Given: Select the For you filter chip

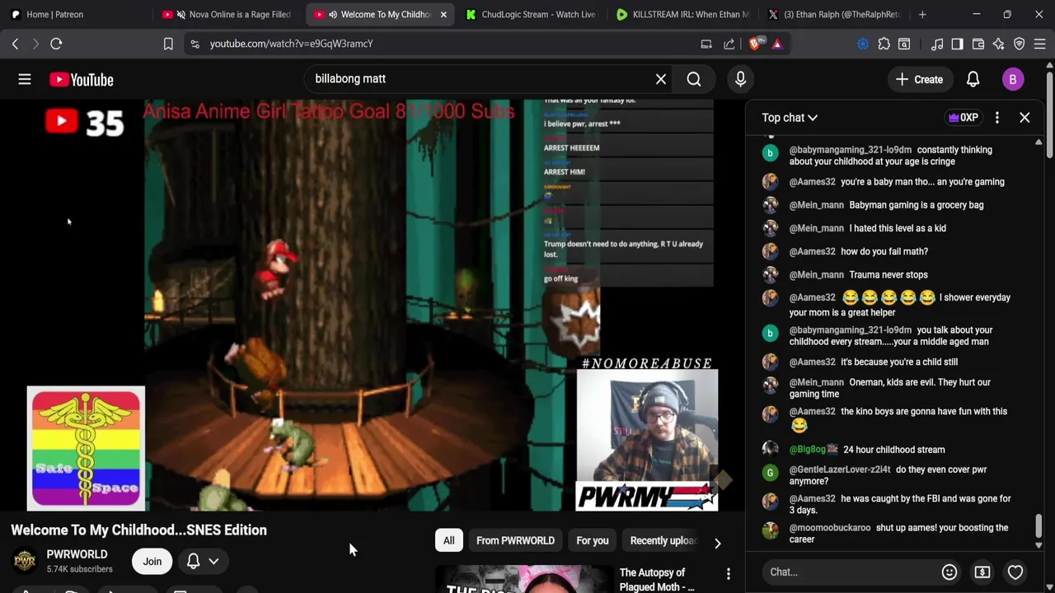Looking at the screenshot, I should tap(593, 540).
